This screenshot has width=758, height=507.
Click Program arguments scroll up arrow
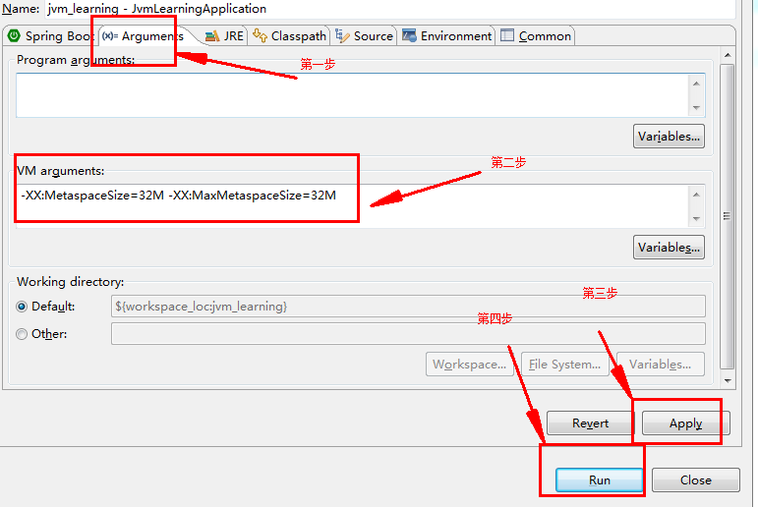tap(697, 84)
